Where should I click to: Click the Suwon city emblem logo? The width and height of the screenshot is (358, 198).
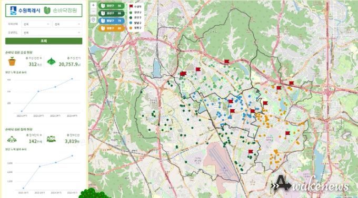point(13,11)
